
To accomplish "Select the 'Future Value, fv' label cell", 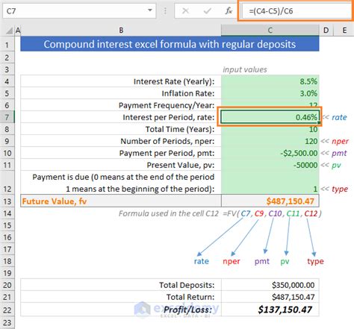I will pyautogui.click(x=121, y=201).
